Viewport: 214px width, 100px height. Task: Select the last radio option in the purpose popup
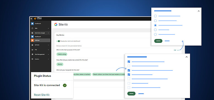(155, 34)
